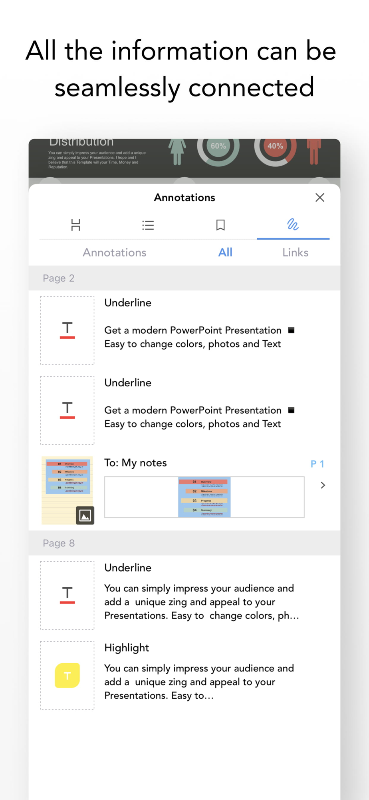369x800 pixels.
Task: Click 'To: My notes' label
Action: 135,463
